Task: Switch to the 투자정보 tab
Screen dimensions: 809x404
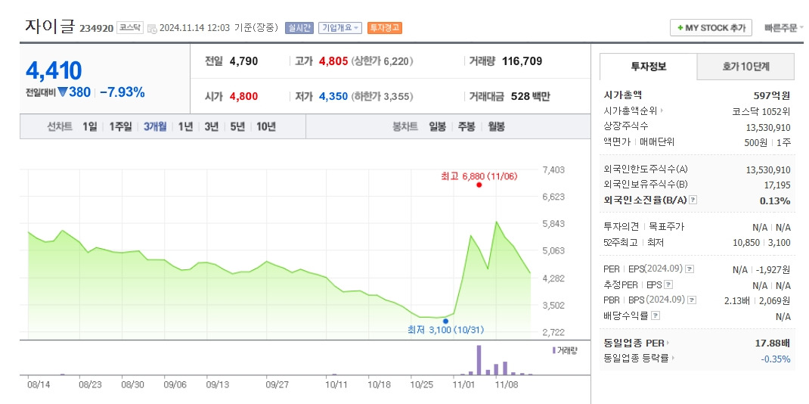Action: 649,67
